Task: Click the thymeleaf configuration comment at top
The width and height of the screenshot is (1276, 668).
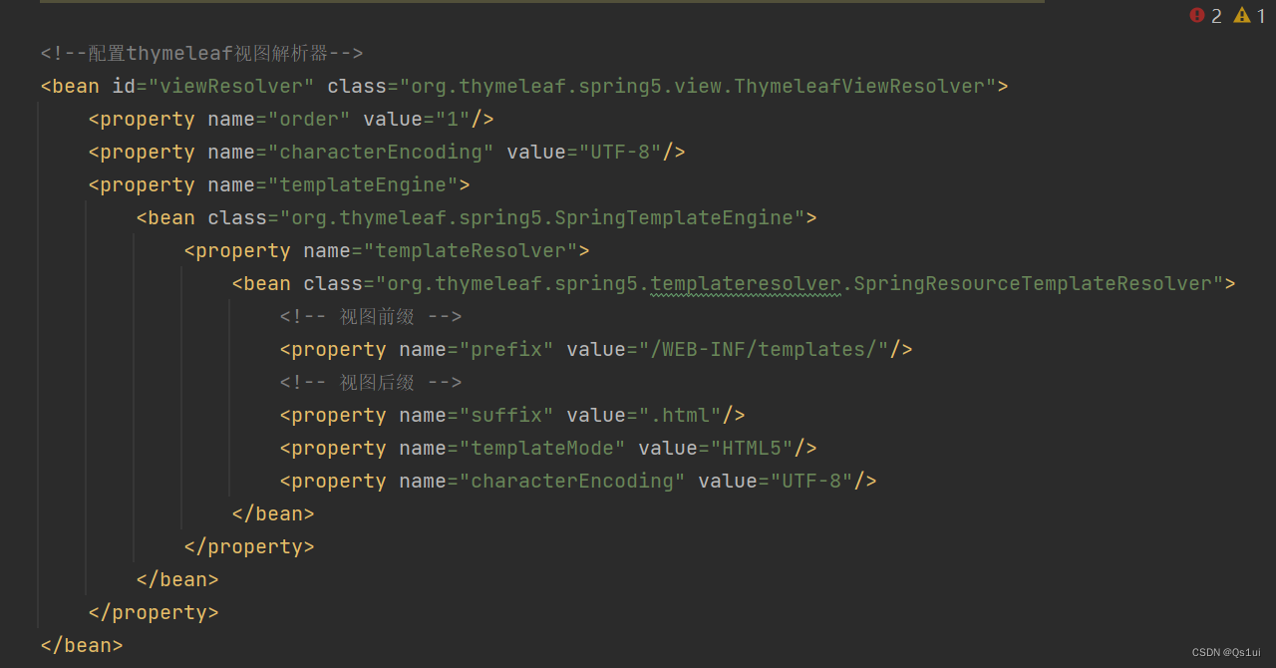Action: [x=200, y=52]
